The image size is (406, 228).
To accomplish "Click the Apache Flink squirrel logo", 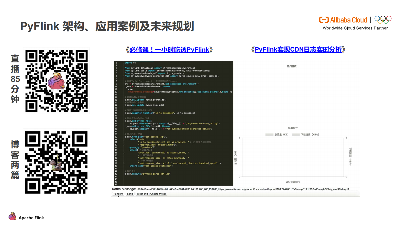I will pos(12,216).
